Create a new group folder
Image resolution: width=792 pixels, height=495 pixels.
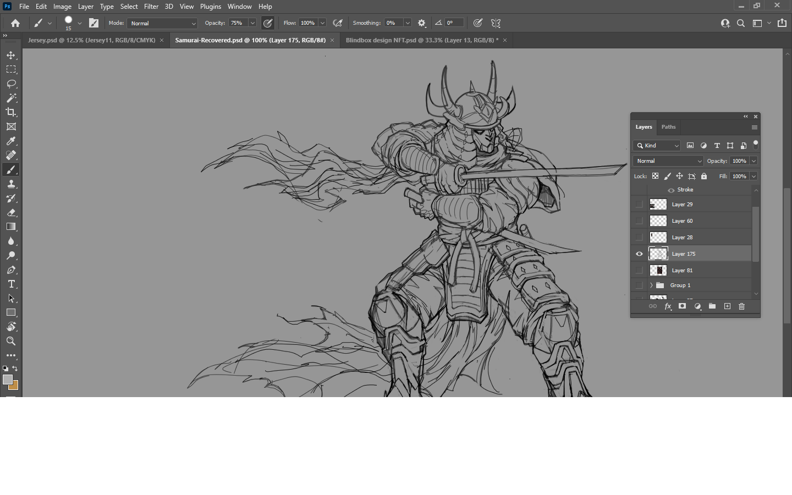tap(712, 306)
